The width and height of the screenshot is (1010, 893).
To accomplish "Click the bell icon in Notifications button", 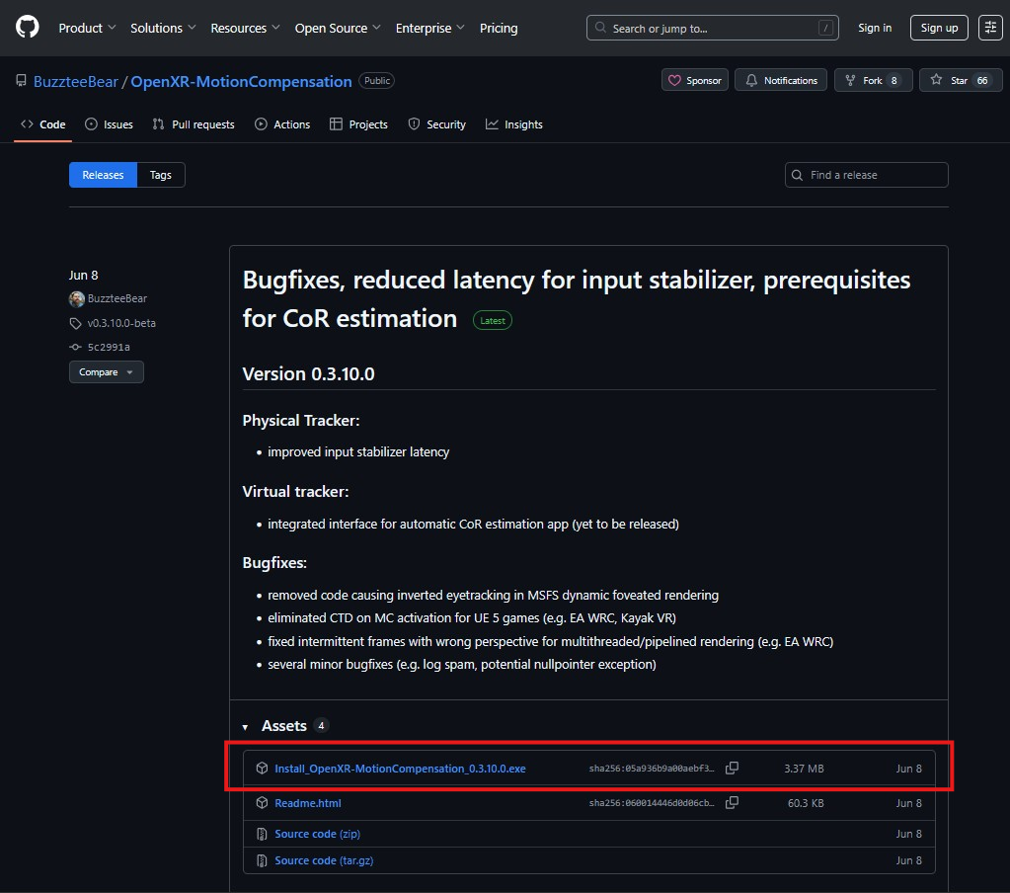I will click(751, 81).
